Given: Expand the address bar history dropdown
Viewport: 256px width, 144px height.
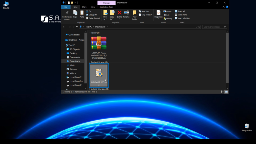Looking at the screenshot, I should tap(196, 27).
